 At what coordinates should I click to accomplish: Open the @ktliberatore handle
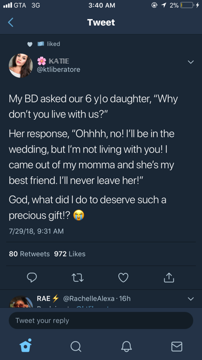(58, 69)
